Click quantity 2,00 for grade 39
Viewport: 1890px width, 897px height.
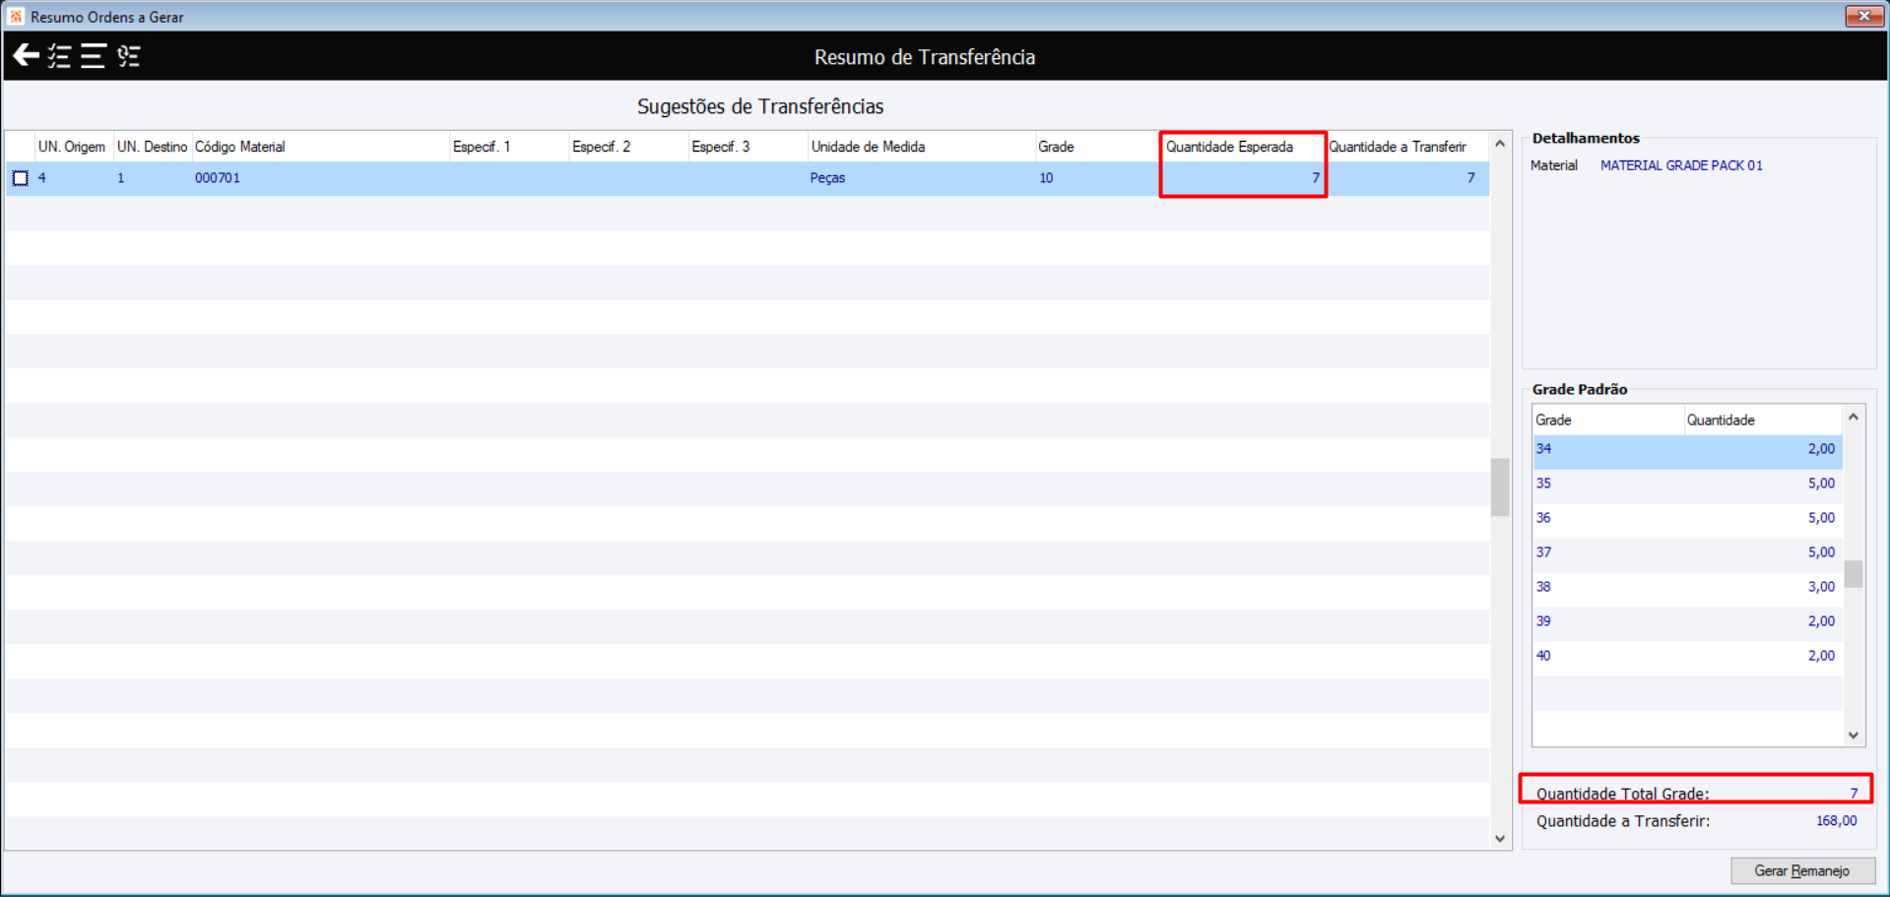click(1821, 621)
